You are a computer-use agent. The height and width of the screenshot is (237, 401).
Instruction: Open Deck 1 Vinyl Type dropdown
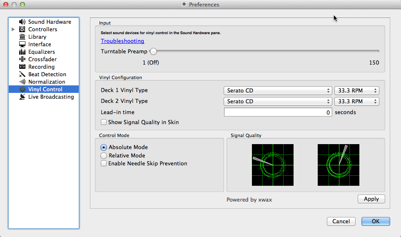278,90
